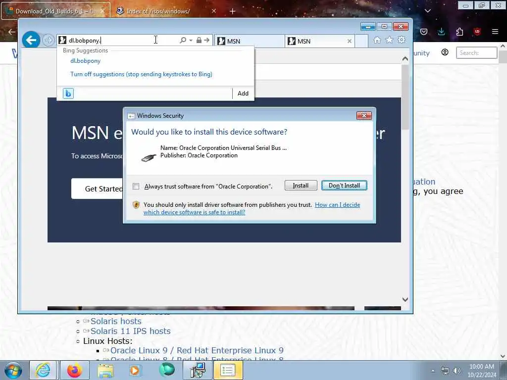Open the Solaris hosts link
Screen dimensions: 507x380
point(116,321)
